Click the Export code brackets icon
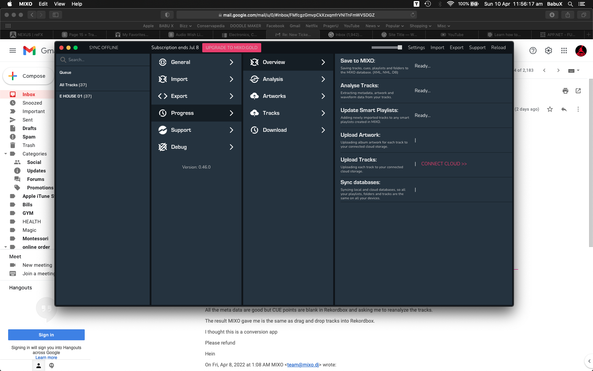 point(163,96)
